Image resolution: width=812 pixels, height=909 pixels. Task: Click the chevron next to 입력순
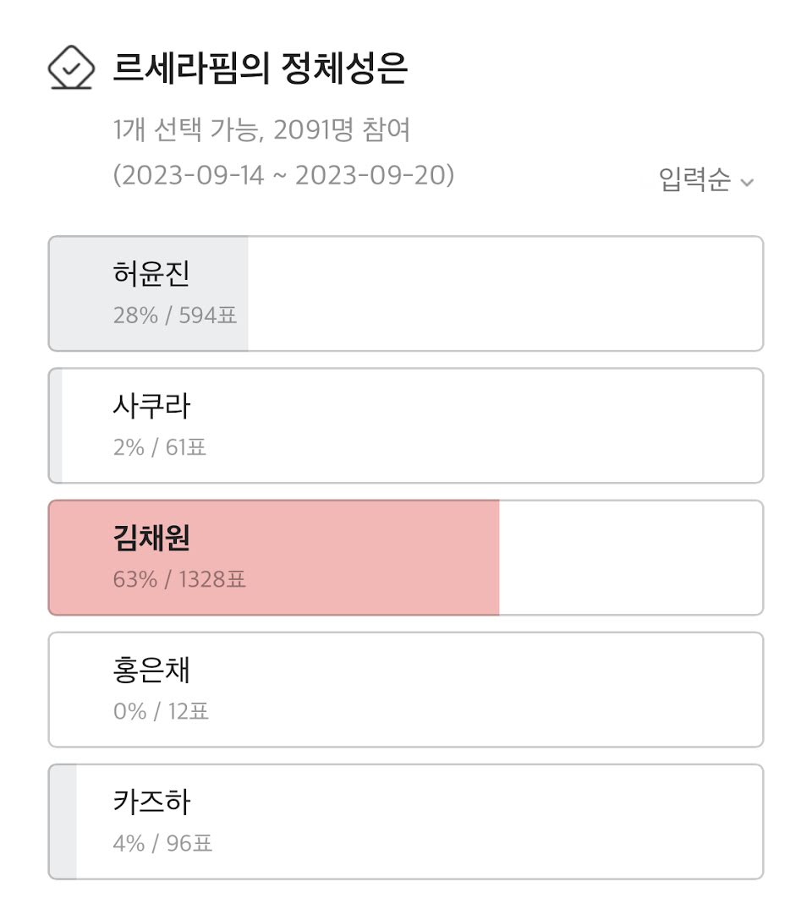(747, 182)
